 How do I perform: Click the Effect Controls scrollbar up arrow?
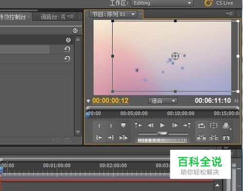click(x=78, y=39)
